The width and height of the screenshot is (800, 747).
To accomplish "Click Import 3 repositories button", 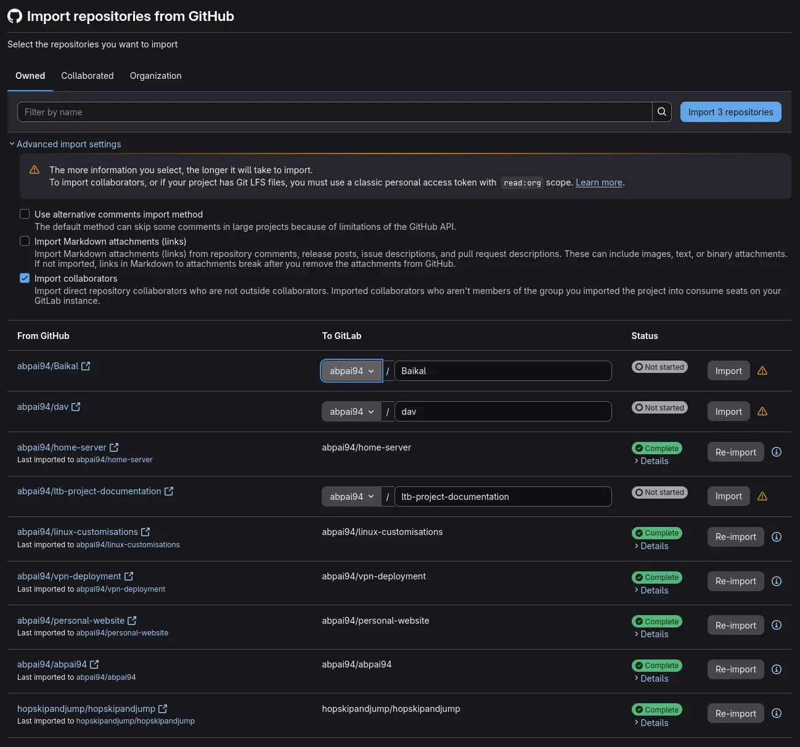I will [730, 112].
